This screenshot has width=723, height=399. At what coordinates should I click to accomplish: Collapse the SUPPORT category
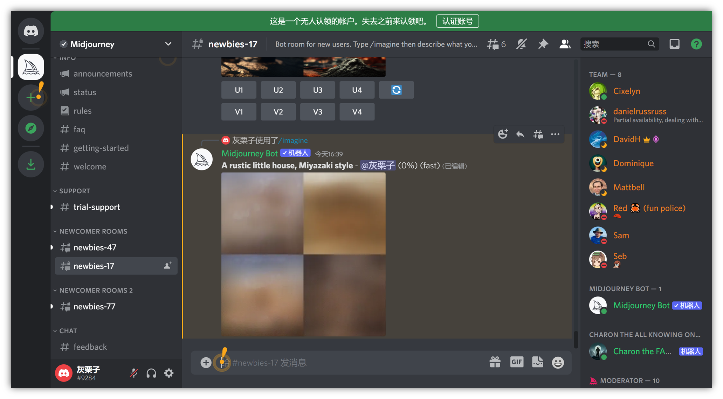point(74,191)
